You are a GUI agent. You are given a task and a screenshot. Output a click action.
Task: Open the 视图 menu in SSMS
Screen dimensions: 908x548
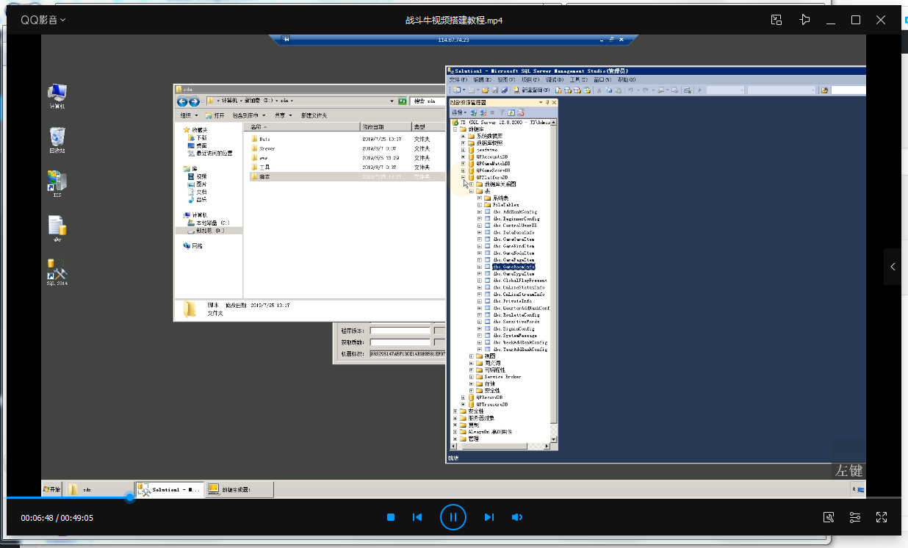point(506,79)
